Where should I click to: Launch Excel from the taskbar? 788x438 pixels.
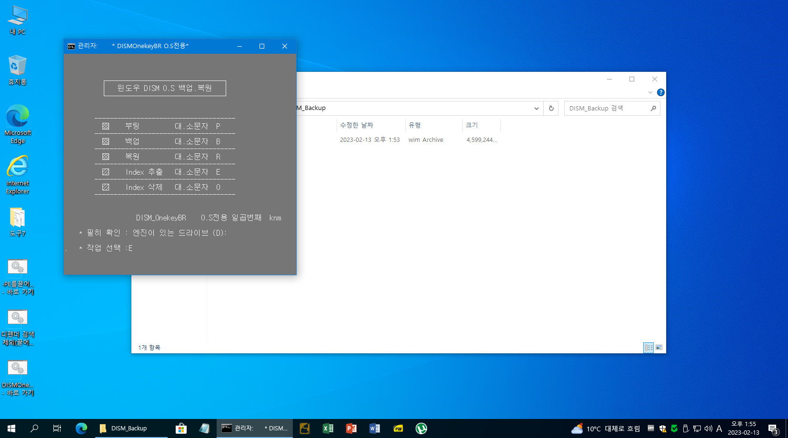(328, 428)
